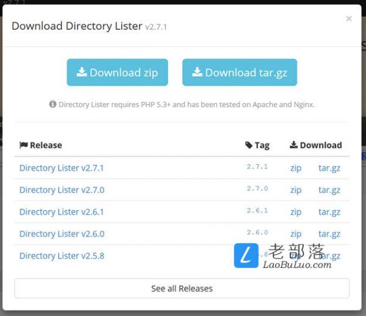Click the See all Releases button
366x316 pixels.
pyautogui.click(x=182, y=289)
